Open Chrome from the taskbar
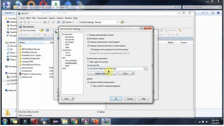 coord(75,122)
